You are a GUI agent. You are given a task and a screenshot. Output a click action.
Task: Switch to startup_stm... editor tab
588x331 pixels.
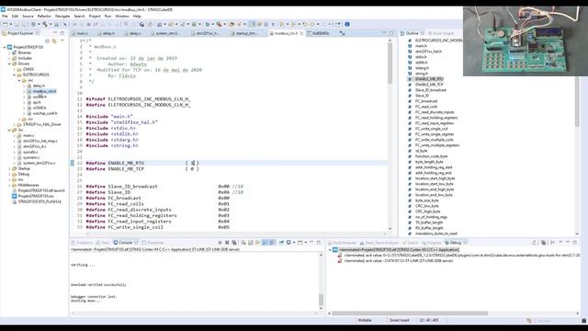tap(246, 33)
